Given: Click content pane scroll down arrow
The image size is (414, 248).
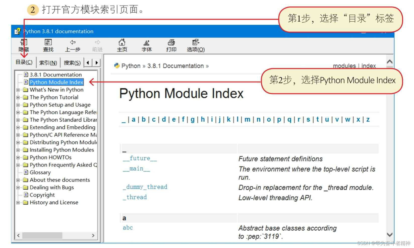Looking at the screenshot, I should coord(390,235).
